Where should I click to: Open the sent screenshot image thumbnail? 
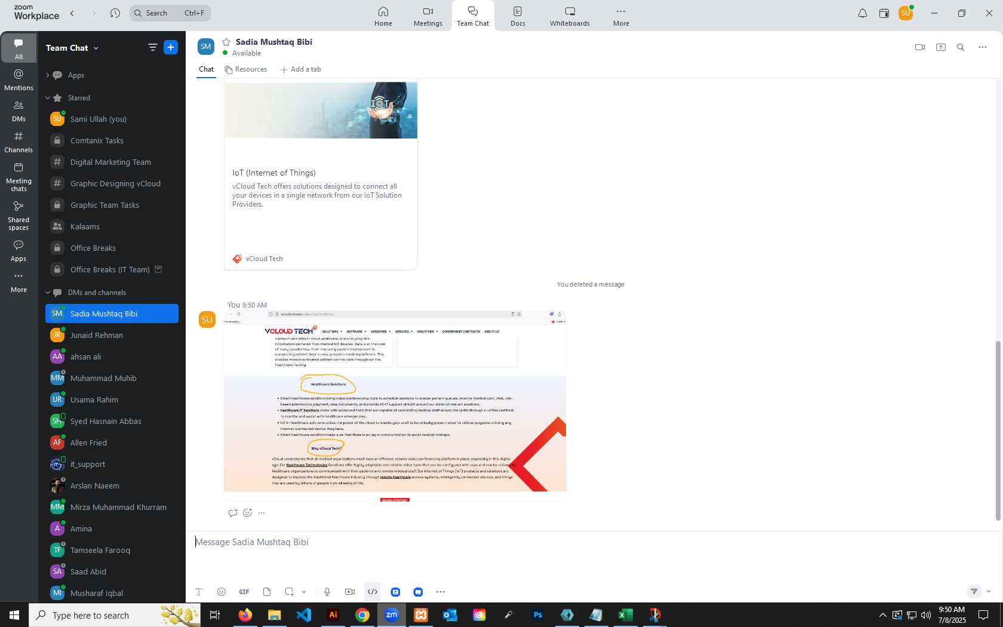tap(395, 405)
